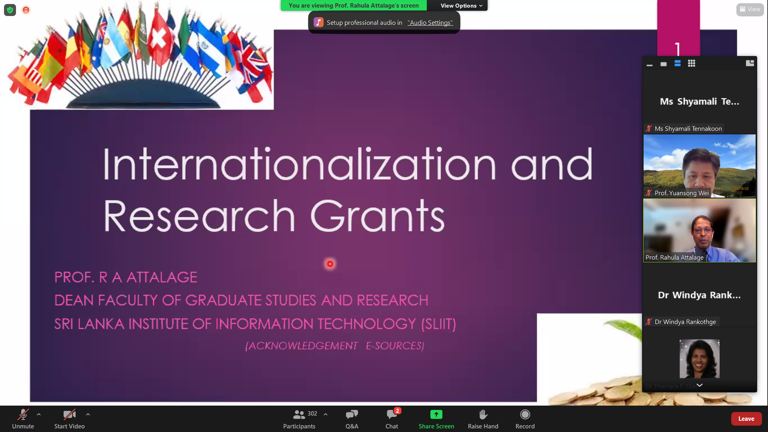Image resolution: width=768 pixels, height=432 pixels.
Task: Open the Q&A panel
Action: (352, 418)
